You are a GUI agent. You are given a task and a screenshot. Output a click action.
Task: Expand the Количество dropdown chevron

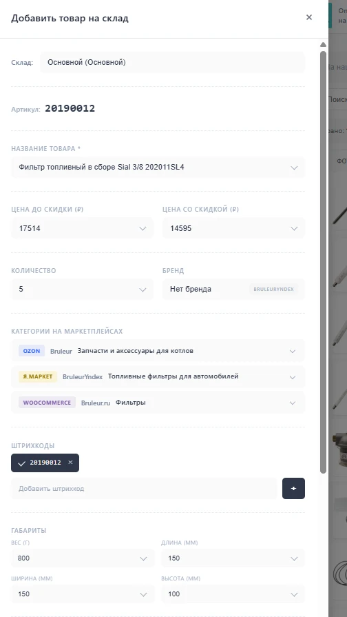click(x=143, y=290)
